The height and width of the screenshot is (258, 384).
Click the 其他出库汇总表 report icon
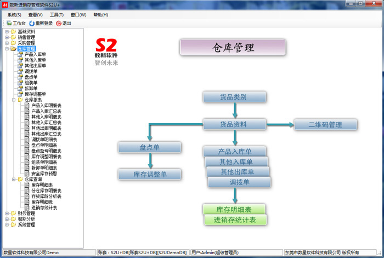(x=27, y=134)
